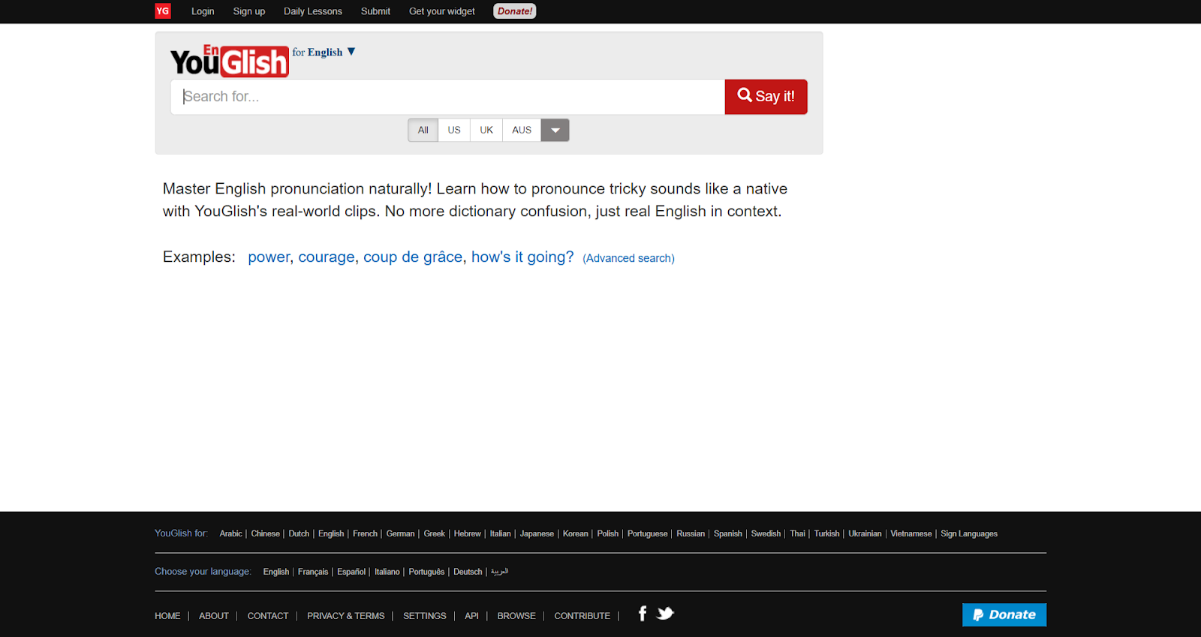Expand more accent options dropdown arrow
Screen dimensions: 1201x637
[x=555, y=130]
